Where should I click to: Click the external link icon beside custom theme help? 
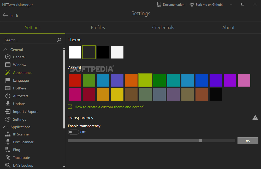[70, 107]
